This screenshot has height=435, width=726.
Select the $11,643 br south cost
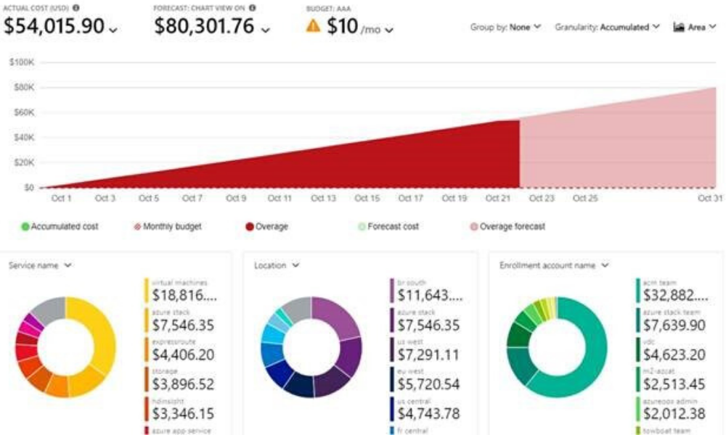[430, 295]
